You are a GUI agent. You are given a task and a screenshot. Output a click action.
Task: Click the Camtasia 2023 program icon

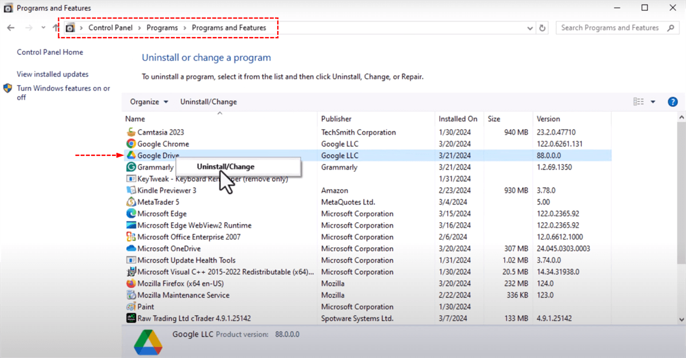131,132
